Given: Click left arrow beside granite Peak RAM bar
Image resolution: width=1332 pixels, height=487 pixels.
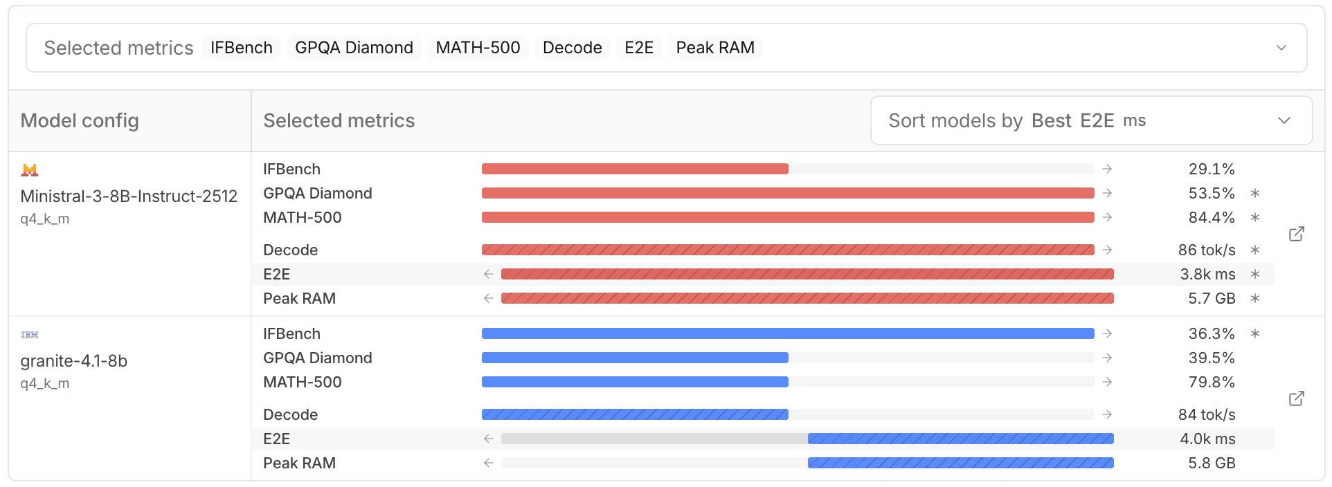Looking at the screenshot, I should tap(489, 463).
